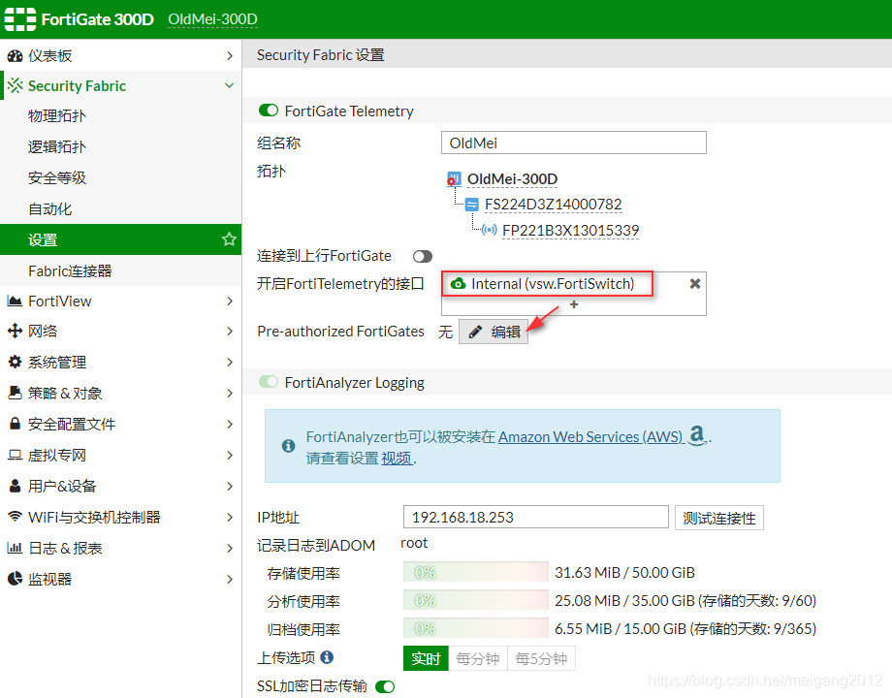892x698 pixels.
Task: Click the IP地址 input field
Action: (x=535, y=517)
